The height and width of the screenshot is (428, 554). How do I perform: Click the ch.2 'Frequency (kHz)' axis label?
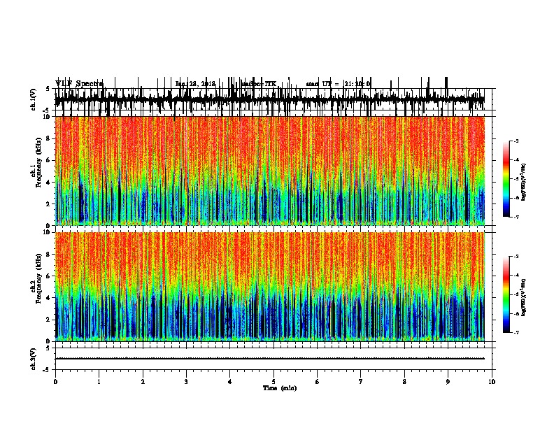click(x=38, y=278)
